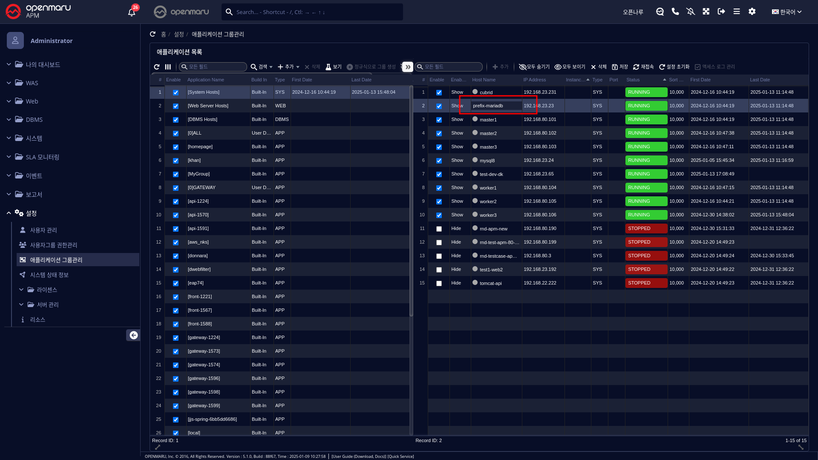Open the 한국어 language dropdown
Image resolution: width=818 pixels, height=460 pixels.
tap(786, 12)
